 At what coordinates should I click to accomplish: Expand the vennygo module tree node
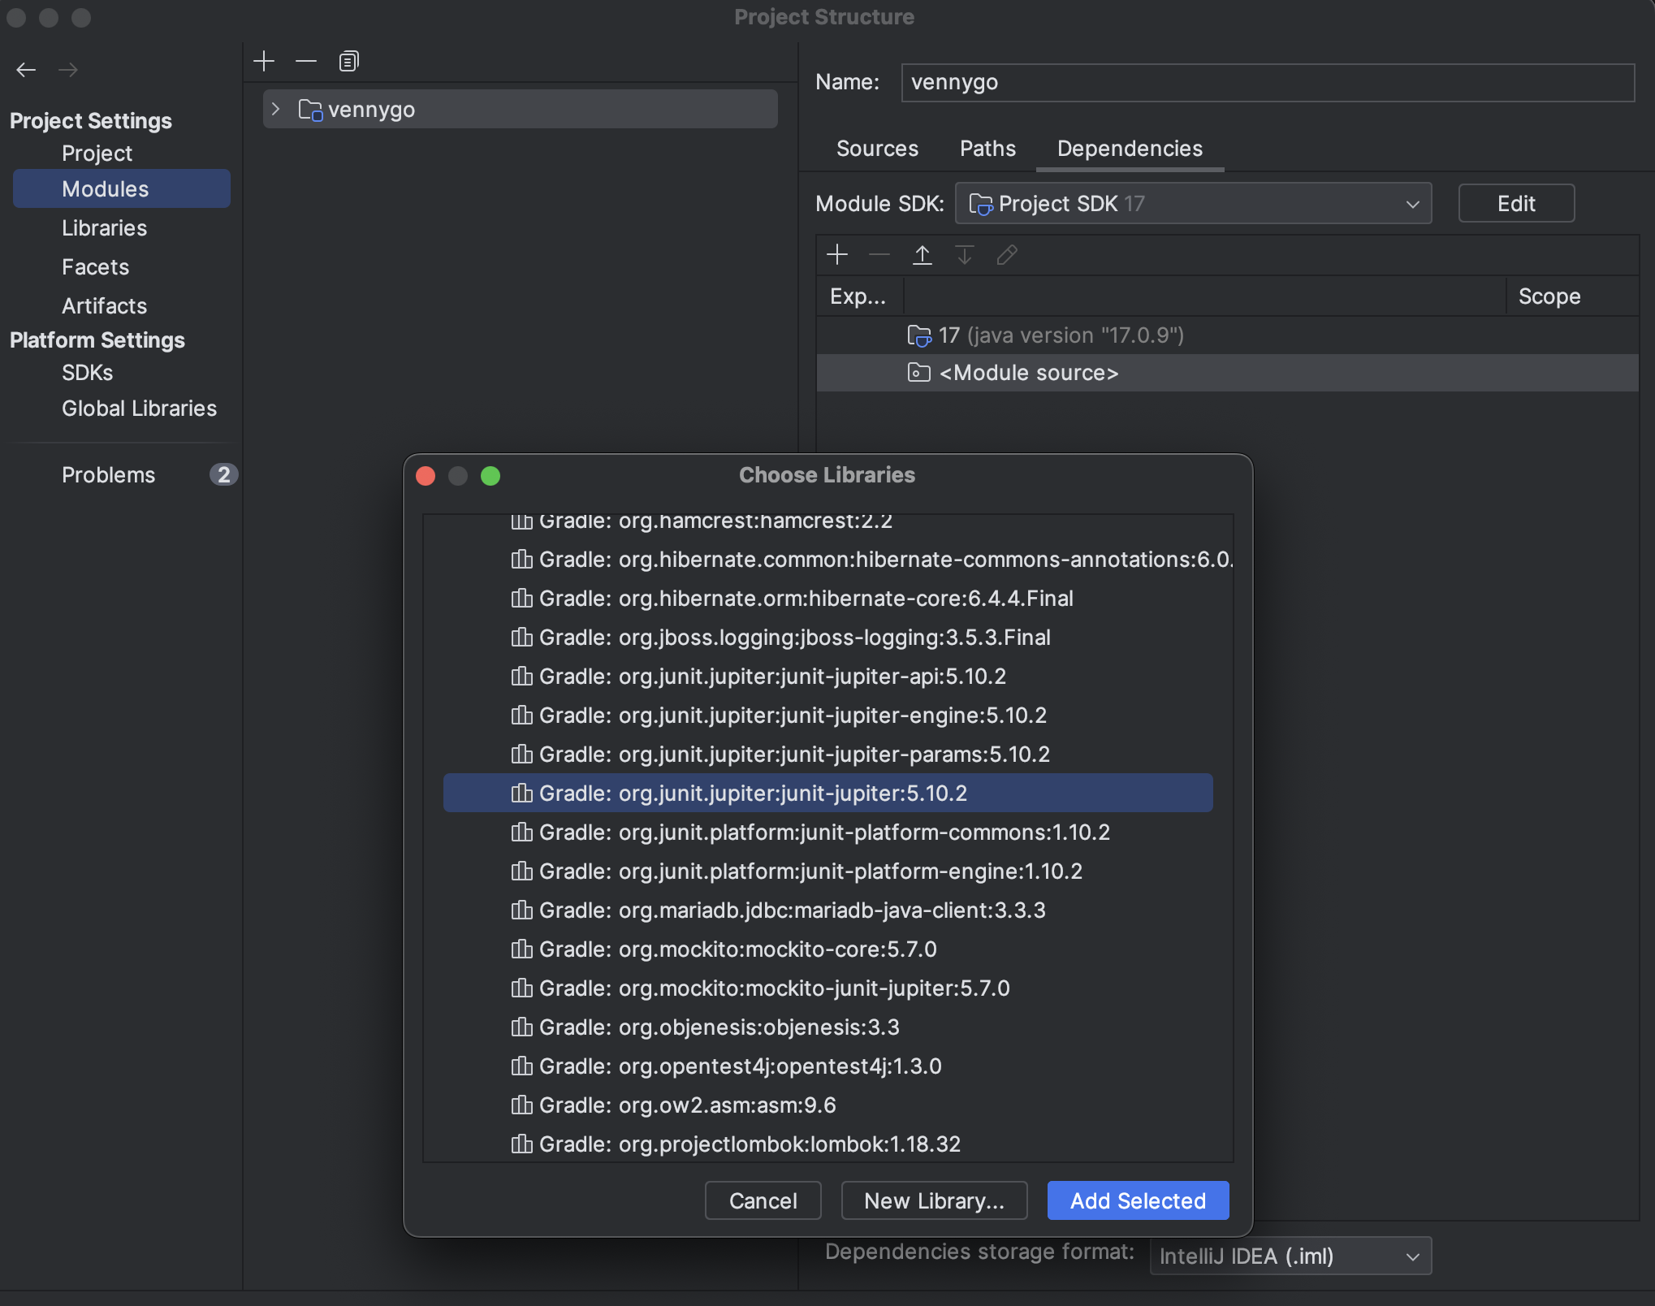(x=276, y=109)
